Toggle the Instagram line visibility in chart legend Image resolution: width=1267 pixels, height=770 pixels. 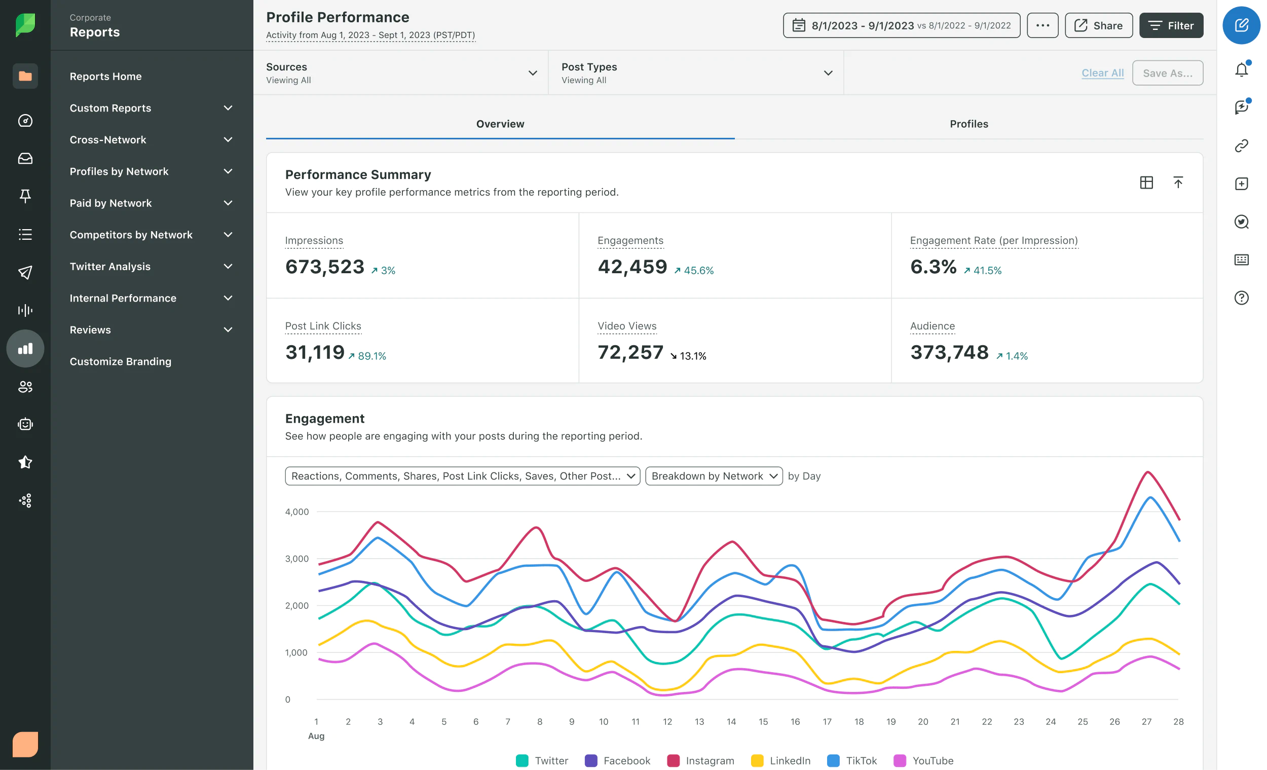707,759
